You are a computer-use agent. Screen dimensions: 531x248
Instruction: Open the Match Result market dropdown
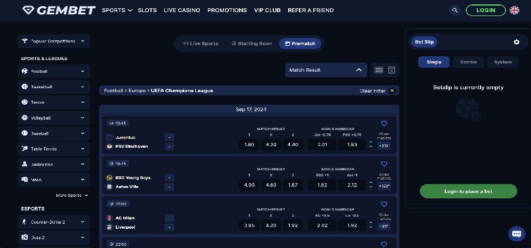(326, 70)
